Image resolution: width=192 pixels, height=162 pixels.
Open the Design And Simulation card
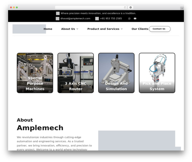pyautogui.click(x=116, y=73)
